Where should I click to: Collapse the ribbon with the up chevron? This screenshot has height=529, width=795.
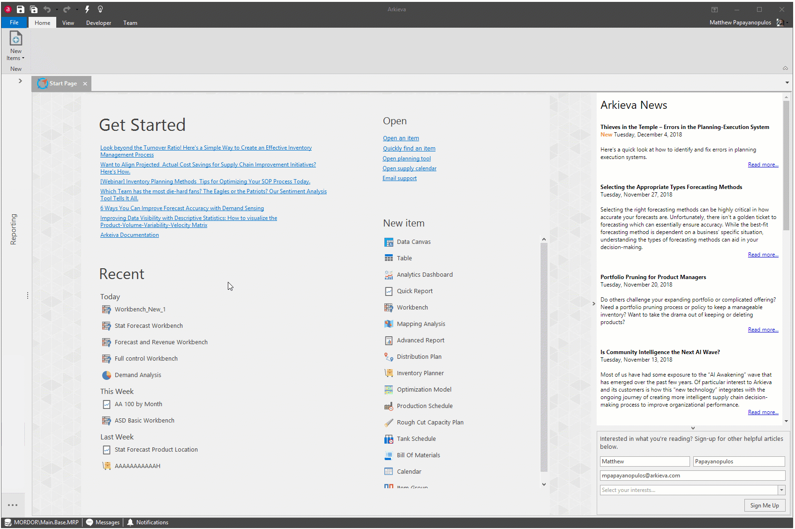point(785,68)
